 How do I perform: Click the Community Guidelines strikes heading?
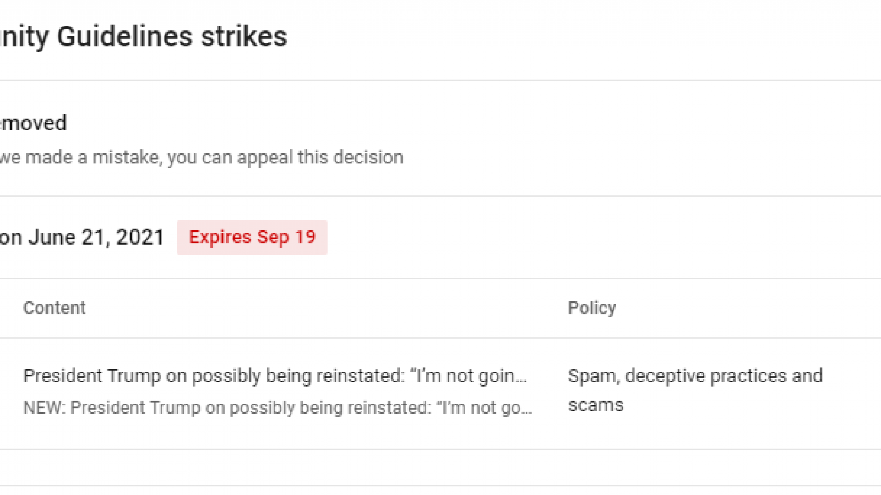coord(143,36)
